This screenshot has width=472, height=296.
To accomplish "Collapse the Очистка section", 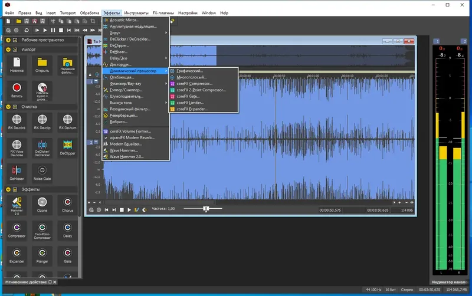I will point(8,107).
